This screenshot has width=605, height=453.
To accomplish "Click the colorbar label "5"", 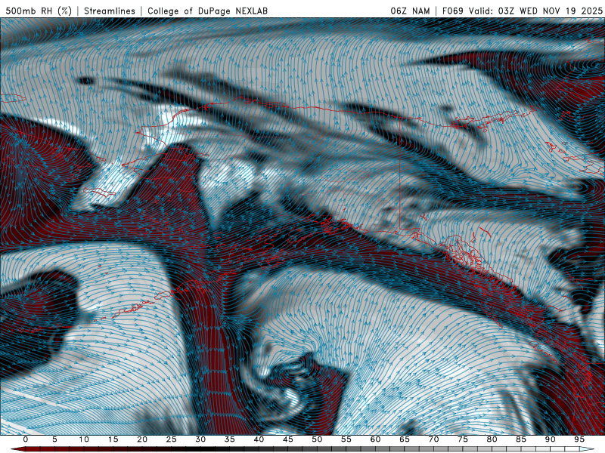I will tap(54, 439).
